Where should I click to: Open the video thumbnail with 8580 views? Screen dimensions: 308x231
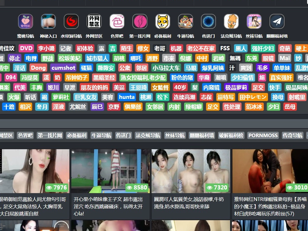tap(110, 171)
